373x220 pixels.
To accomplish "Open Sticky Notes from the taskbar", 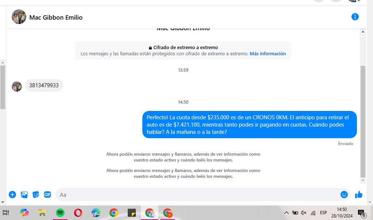I will point(131,213).
